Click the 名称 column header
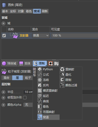Image resolution: width=98 pixels, height=127 pixels. point(19,29)
